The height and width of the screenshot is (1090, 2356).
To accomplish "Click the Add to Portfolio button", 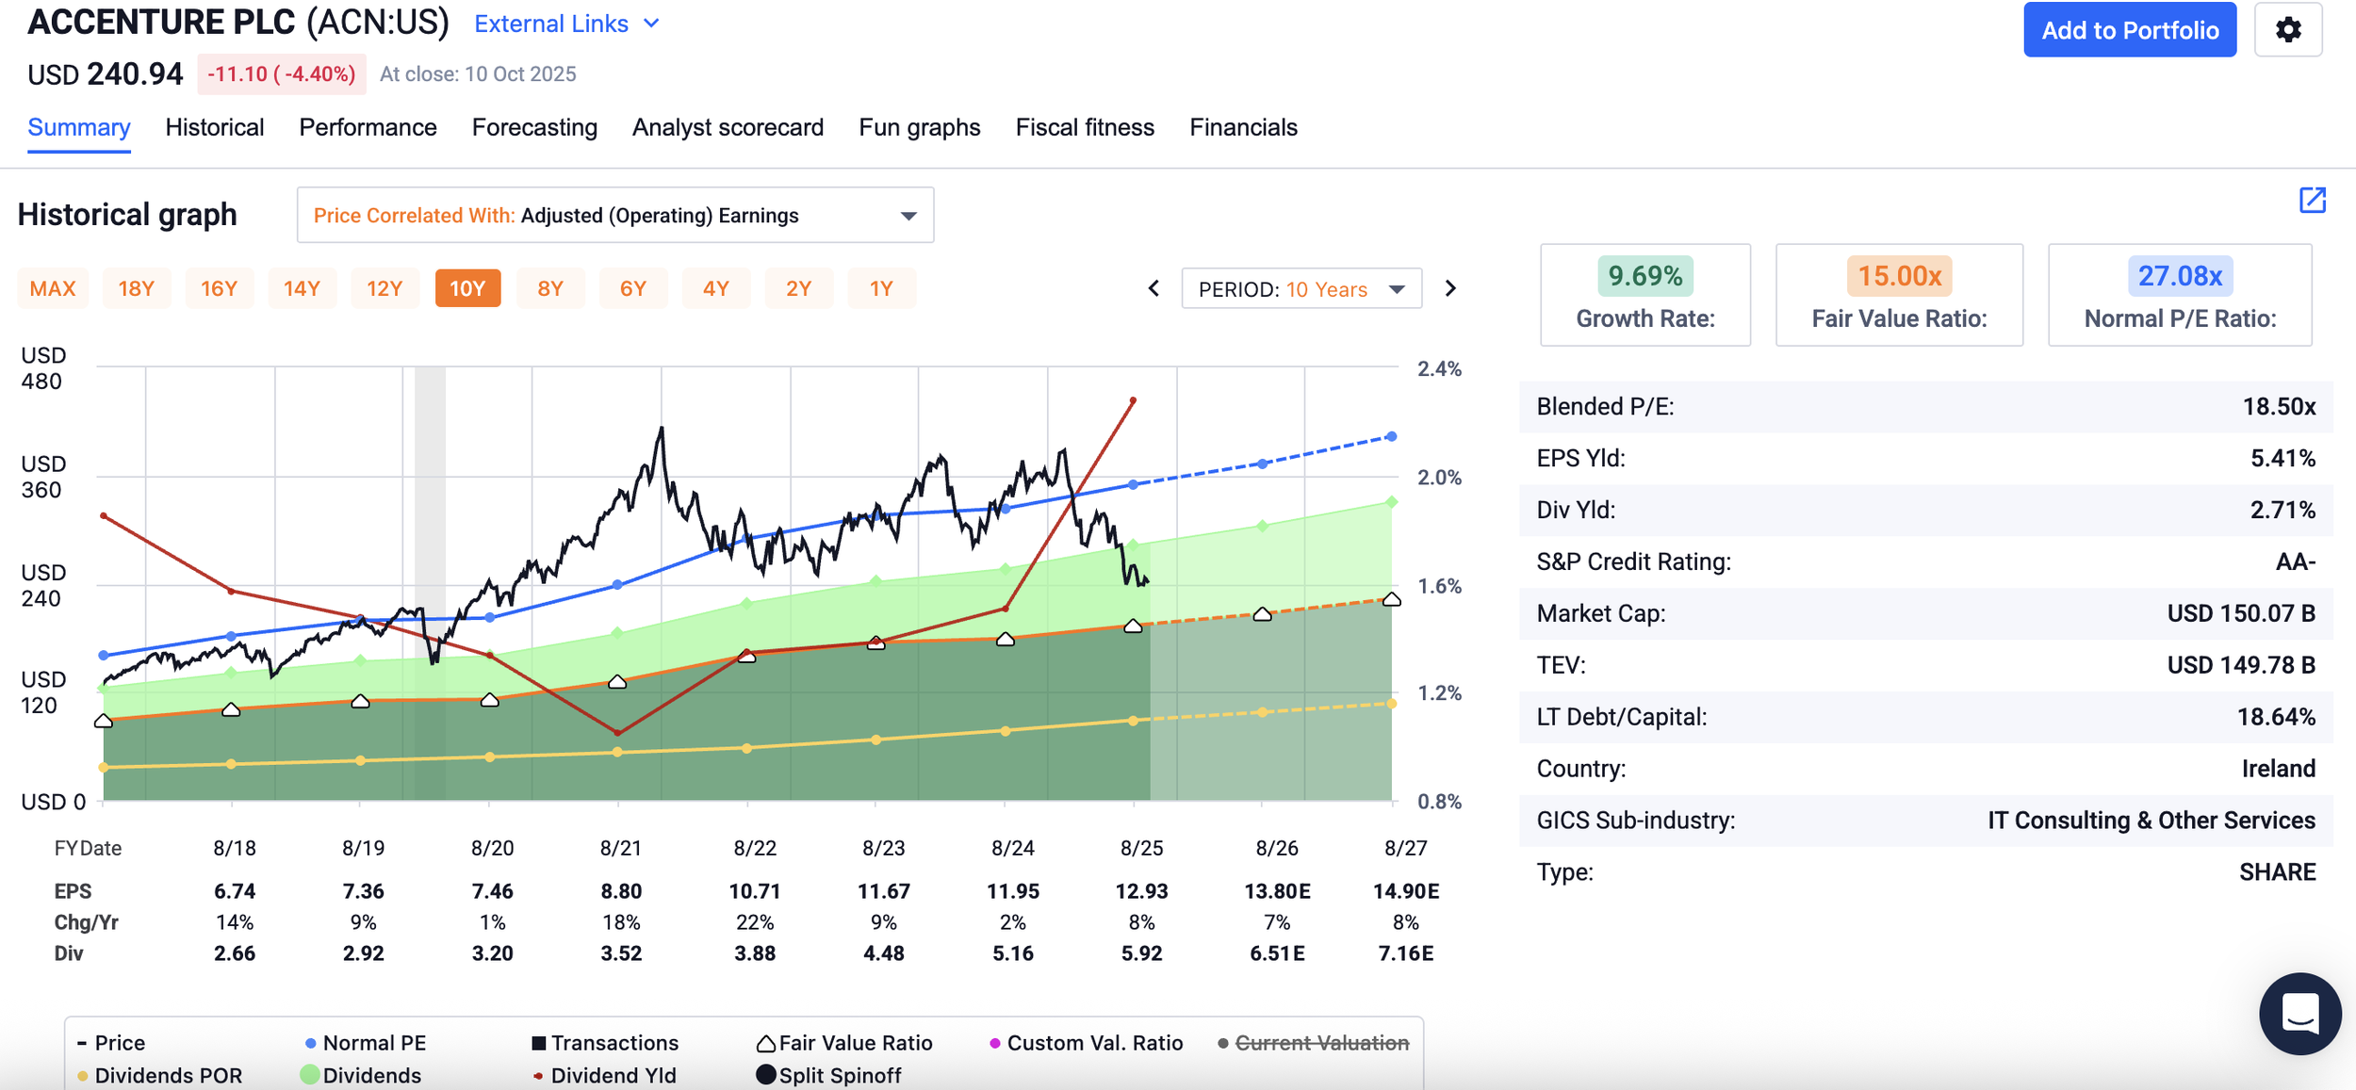I will 2130,30.
